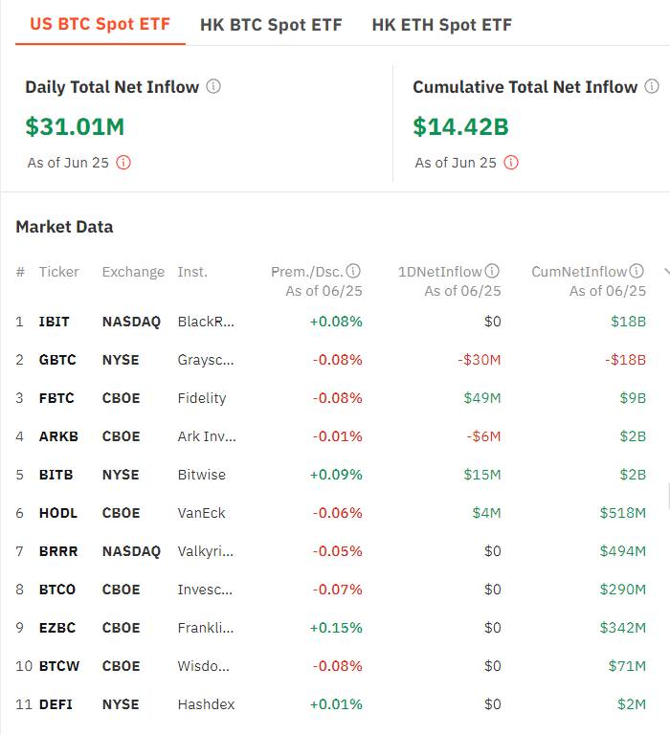This screenshot has width=670, height=735.
Task: Toggle sort arrow next to CumNetInflow
Action: click(x=667, y=272)
